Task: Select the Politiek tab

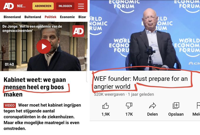Action: click(x=50, y=17)
